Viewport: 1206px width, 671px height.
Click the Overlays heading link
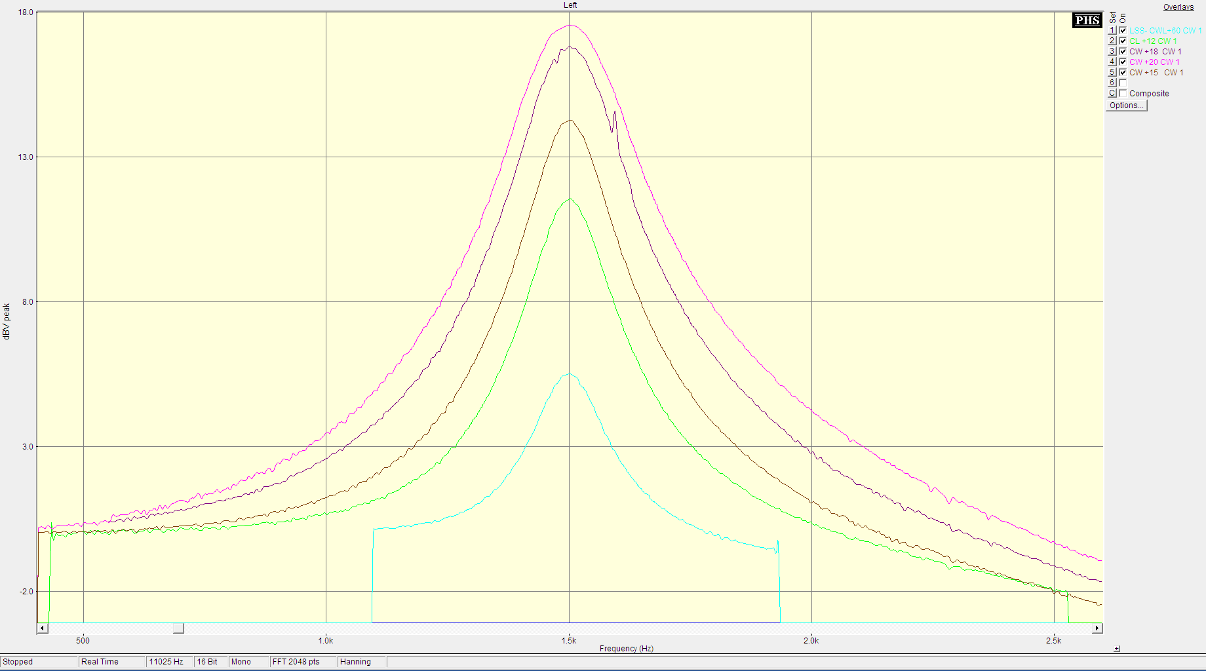tap(1178, 7)
